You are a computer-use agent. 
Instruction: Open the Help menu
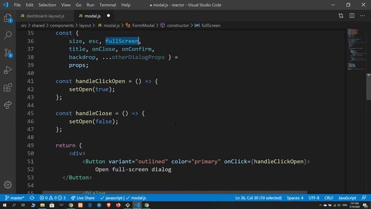pyautogui.click(x=126, y=5)
